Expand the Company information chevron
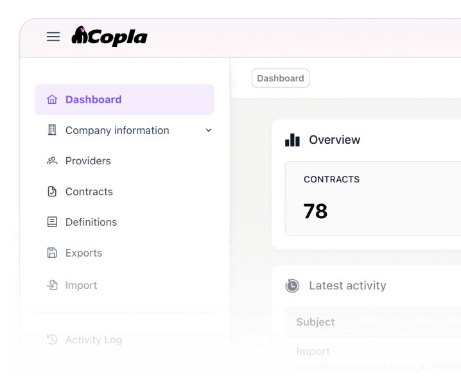Viewport: 461px width, 376px height. 208,130
